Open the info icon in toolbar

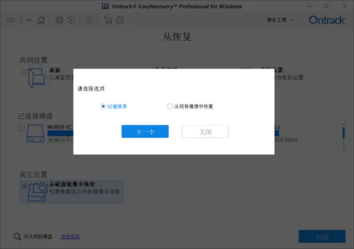(x=89, y=20)
